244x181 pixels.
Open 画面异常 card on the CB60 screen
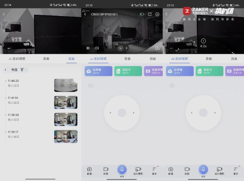click(153, 71)
